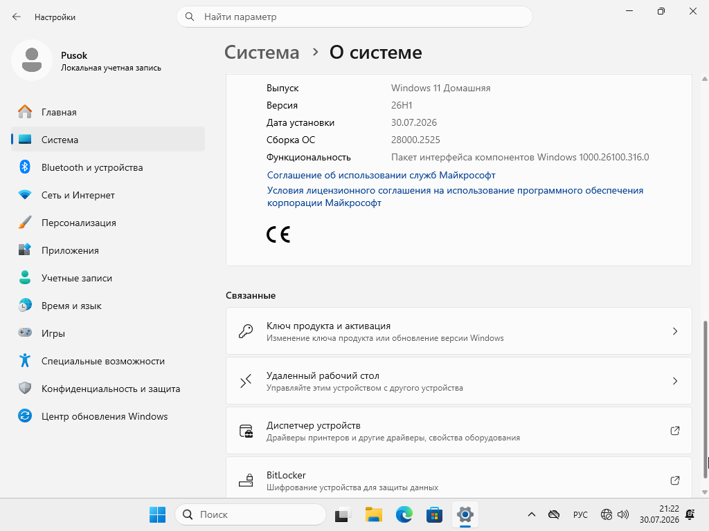Open Конфиденциальность и защита category
The height and width of the screenshot is (531, 709).
[x=108, y=389]
